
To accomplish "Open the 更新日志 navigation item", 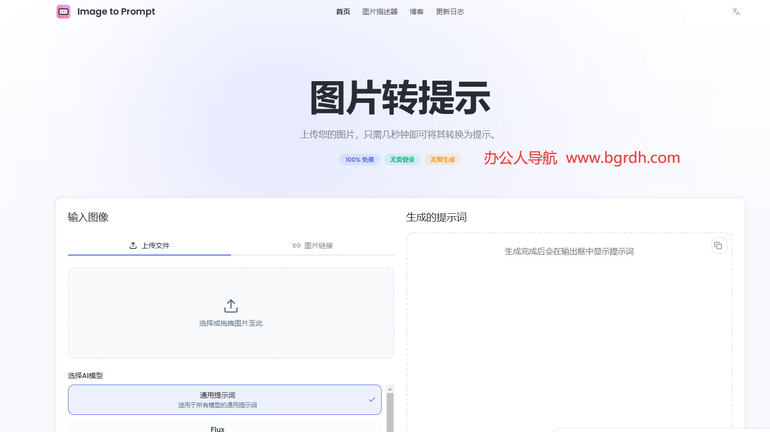I will click(x=450, y=12).
